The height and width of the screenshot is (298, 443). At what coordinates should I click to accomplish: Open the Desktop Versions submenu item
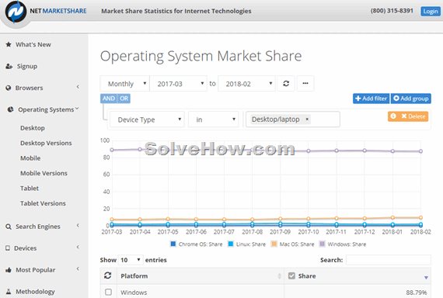46,143
